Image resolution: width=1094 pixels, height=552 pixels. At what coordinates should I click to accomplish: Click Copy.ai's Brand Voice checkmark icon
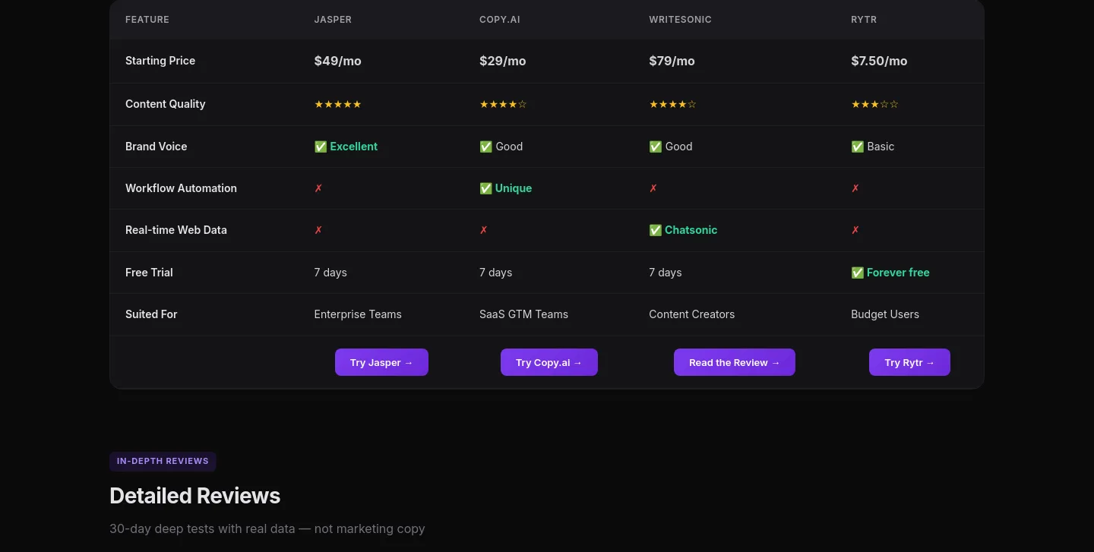click(485, 147)
